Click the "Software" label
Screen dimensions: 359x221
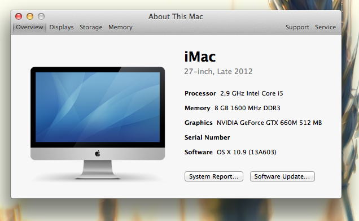(x=199, y=152)
